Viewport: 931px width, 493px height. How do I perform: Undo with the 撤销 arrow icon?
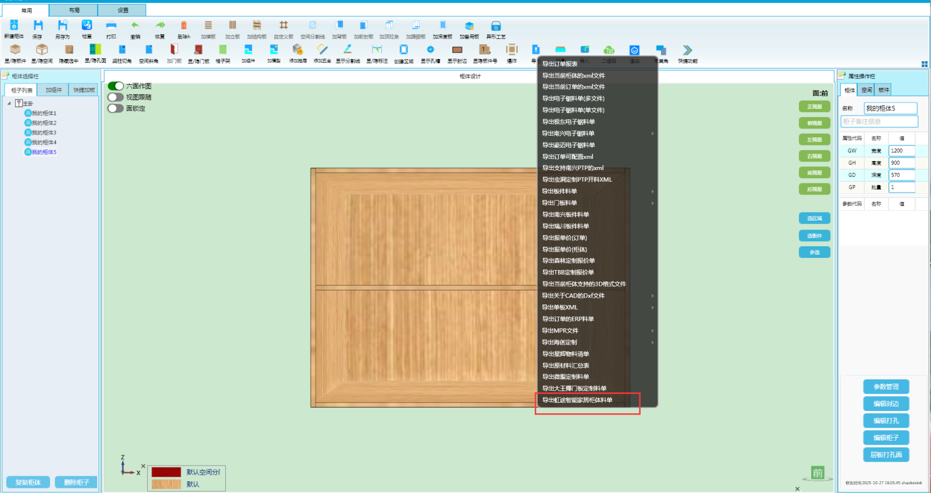[x=135, y=26]
